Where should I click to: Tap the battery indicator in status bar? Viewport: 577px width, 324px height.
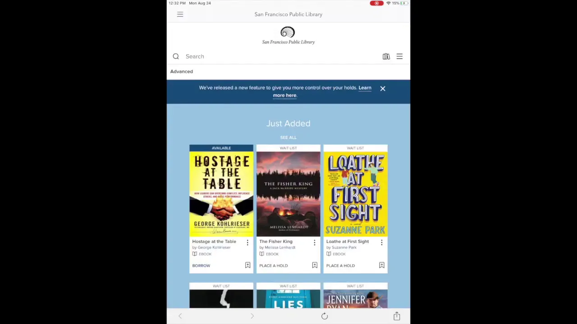coord(403,3)
